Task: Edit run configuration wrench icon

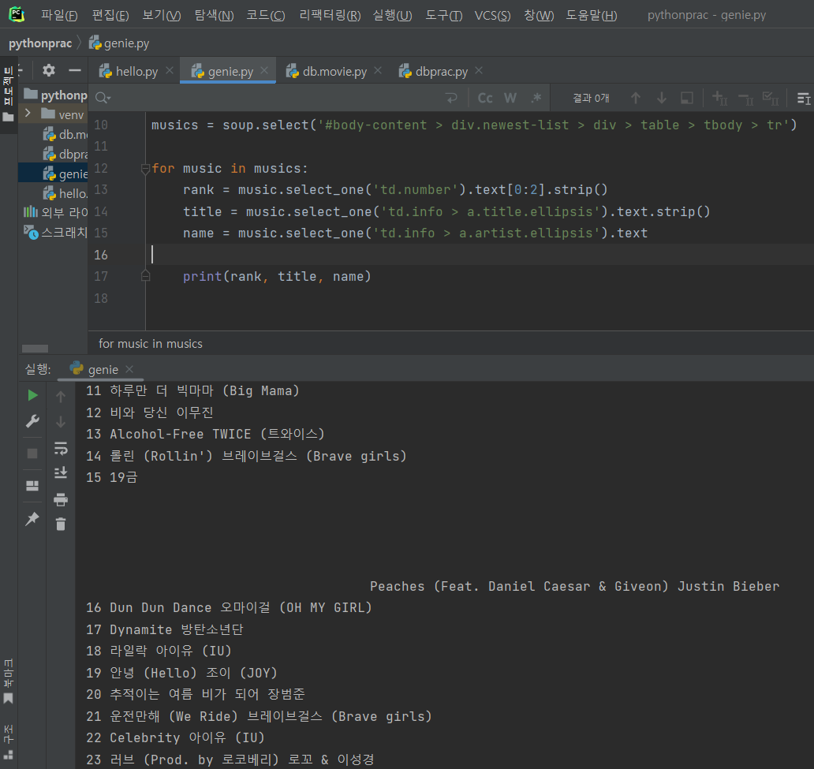Action: 32,421
